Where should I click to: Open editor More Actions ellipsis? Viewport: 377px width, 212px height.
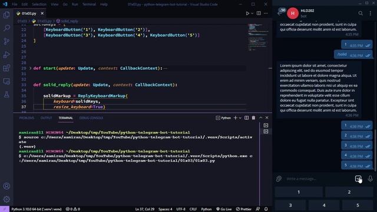(266, 14)
